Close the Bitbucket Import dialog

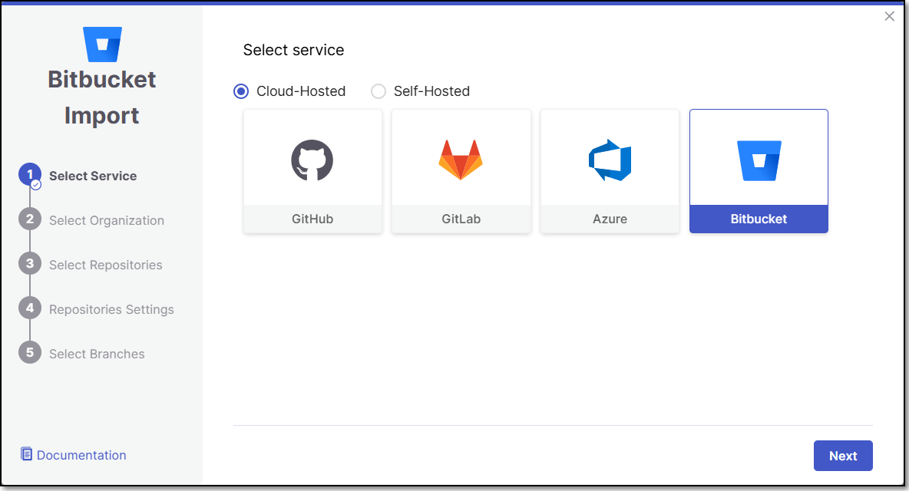point(890,16)
